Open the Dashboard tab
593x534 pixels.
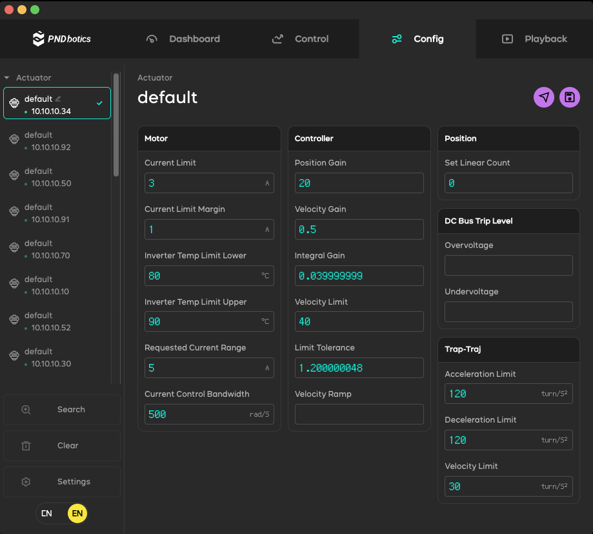pyautogui.click(x=183, y=39)
